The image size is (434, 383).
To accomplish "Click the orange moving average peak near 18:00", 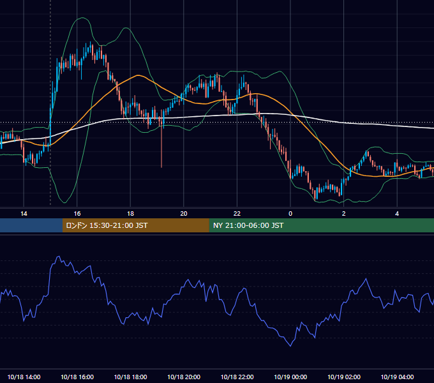I will click(138, 75).
